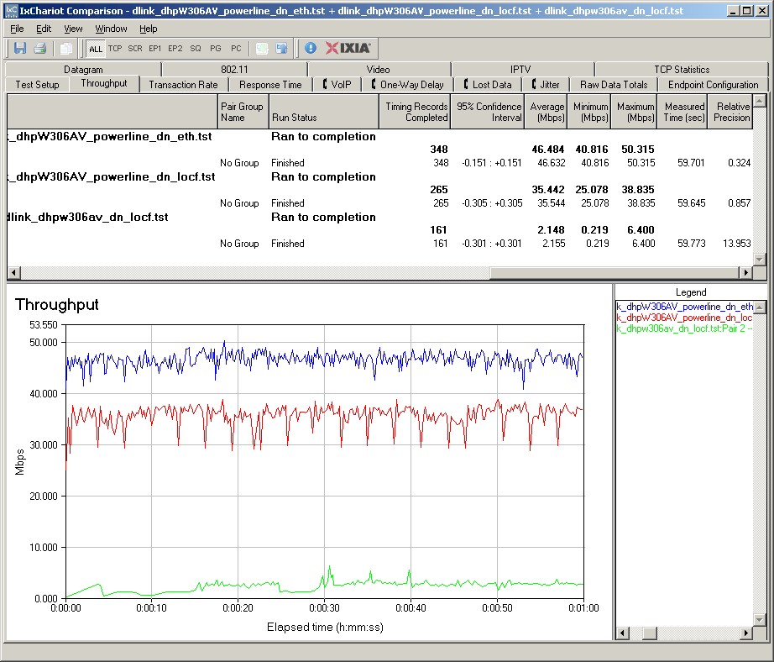The width and height of the screenshot is (774, 662).
Task: Click the legend's horizontal scroll right arrow
Action: (745, 633)
